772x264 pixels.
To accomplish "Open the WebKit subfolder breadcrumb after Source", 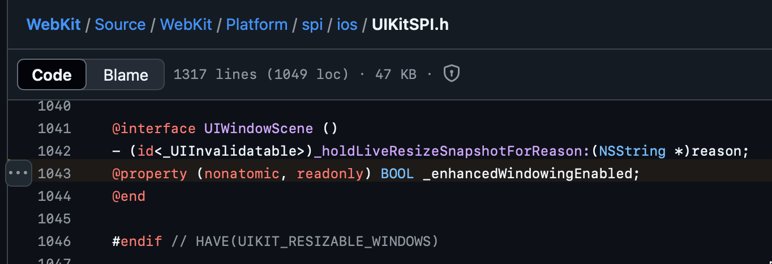I will click(x=186, y=25).
